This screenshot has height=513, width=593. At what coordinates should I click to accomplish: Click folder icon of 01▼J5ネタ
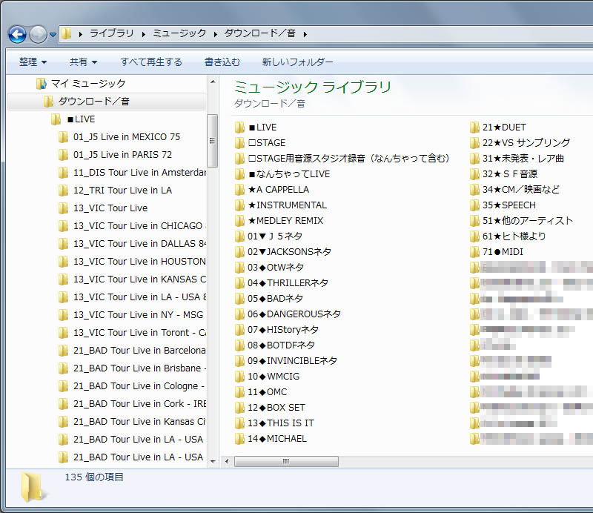coord(239,236)
